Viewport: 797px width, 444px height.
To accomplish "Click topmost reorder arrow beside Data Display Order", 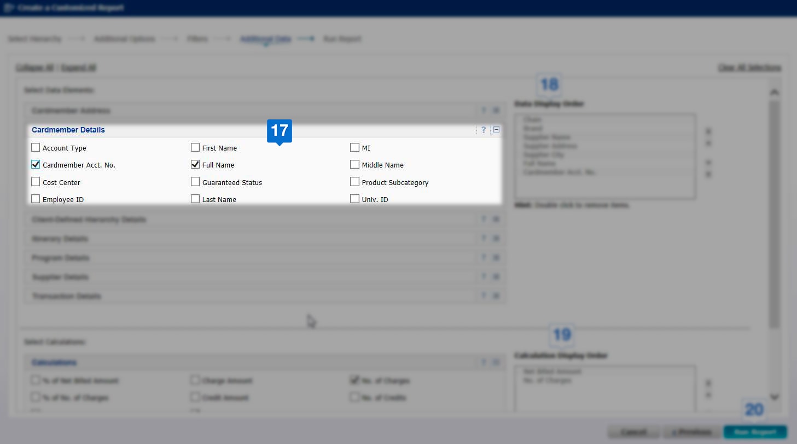I will click(708, 131).
